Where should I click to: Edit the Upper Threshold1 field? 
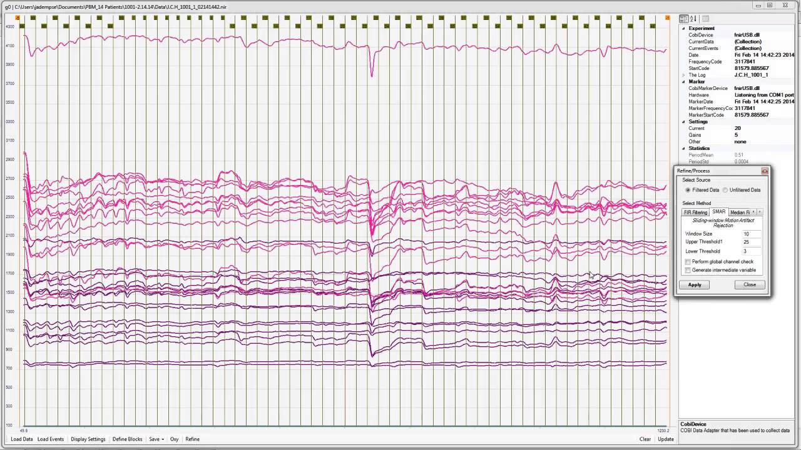752,242
